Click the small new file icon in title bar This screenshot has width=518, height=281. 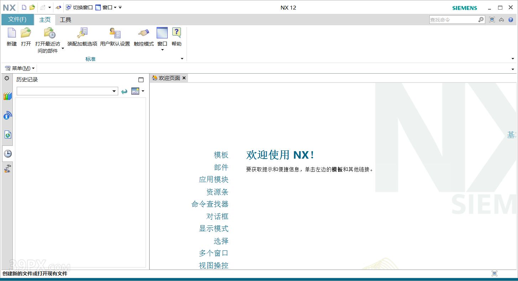24,7
